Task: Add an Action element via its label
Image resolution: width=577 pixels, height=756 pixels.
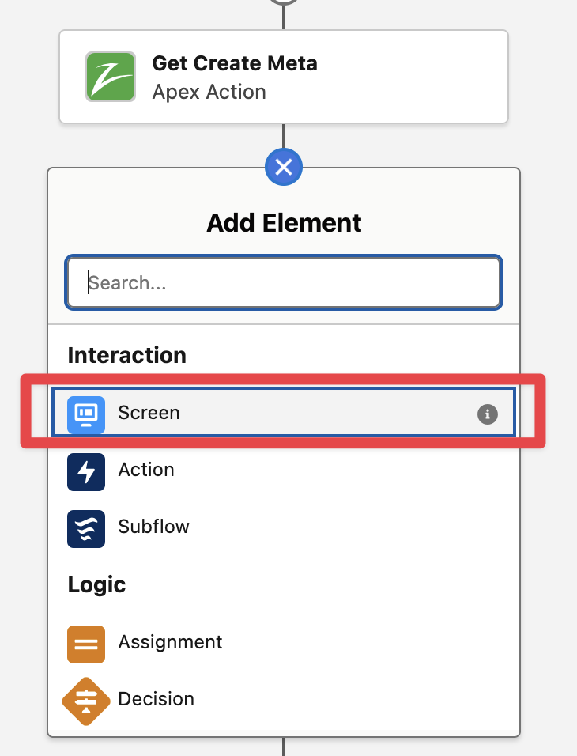Action: (x=146, y=470)
